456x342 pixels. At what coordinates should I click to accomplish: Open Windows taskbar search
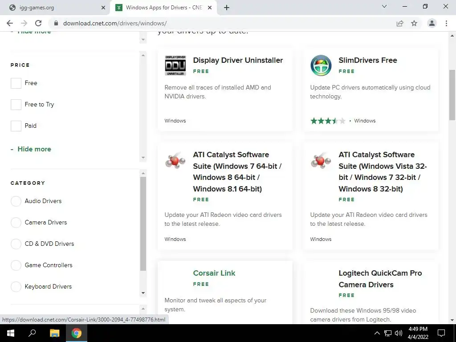tap(32, 333)
